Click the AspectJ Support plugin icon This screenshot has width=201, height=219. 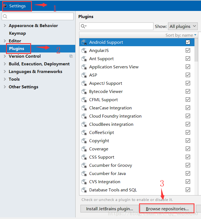coord(84,83)
